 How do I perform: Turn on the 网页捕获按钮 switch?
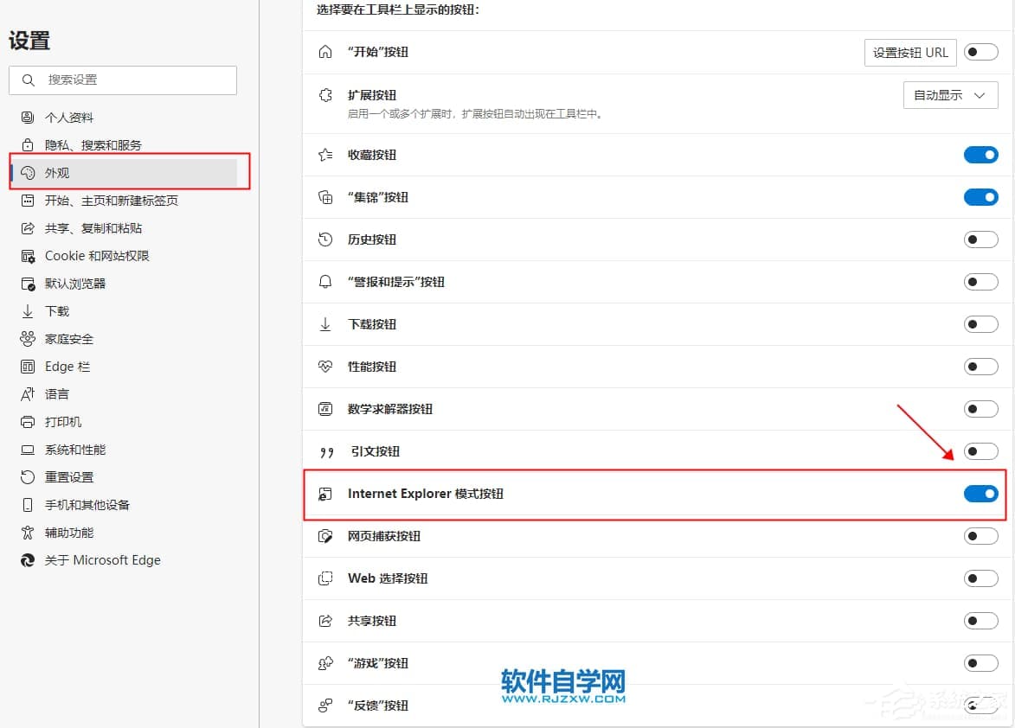click(x=980, y=536)
